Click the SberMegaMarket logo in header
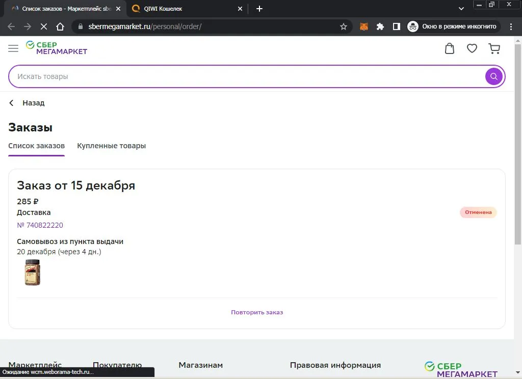Viewport: 522px width, 379px height. [57, 48]
